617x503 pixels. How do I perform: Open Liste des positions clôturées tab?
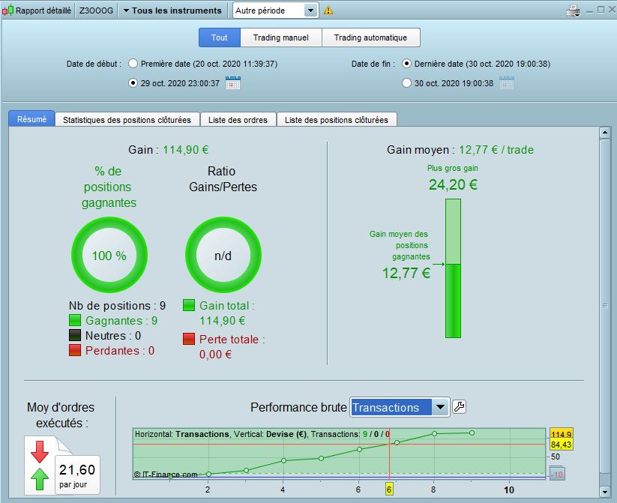coord(337,120)
